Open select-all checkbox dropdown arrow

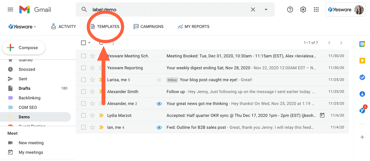pyautogui.click(x=89, y=43)
